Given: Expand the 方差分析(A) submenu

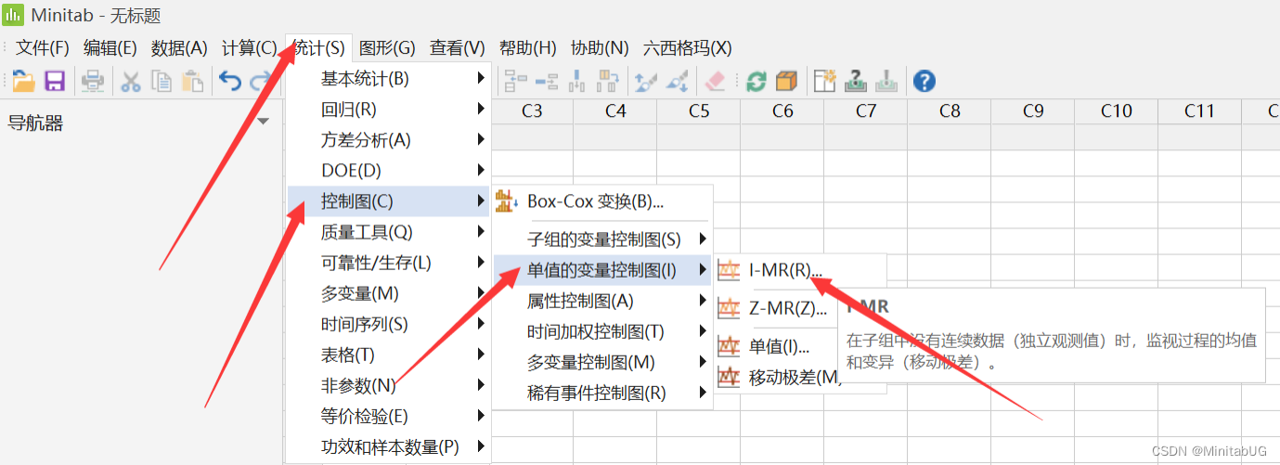Looking at the screenshot, I should point(388,139).
